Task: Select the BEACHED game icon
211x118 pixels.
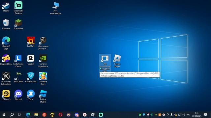Action: pyautogui.click(x=18, y=77)
